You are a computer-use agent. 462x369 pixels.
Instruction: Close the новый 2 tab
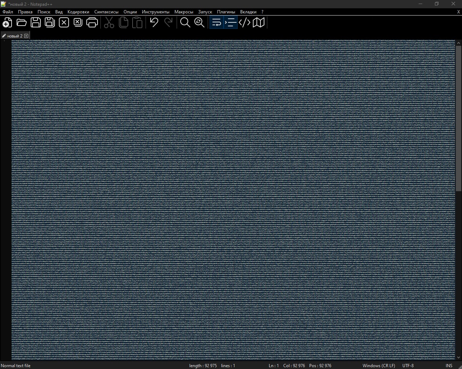pos(26,36)
